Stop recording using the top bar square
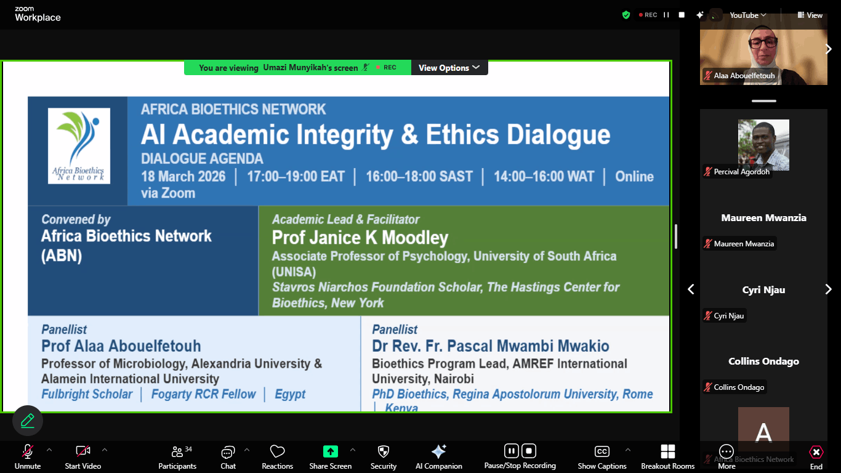The height and width of the screenshot is (473, 841). pyautogui.click(x=682, y=15)
